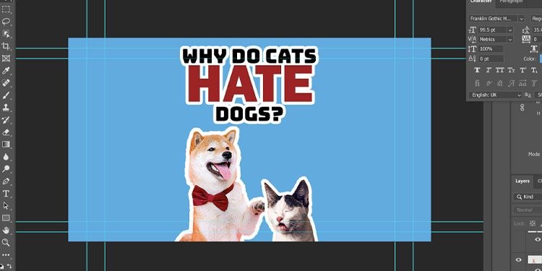
Task: Click the HATE red text on canvas
Action: tap(250, 84)
